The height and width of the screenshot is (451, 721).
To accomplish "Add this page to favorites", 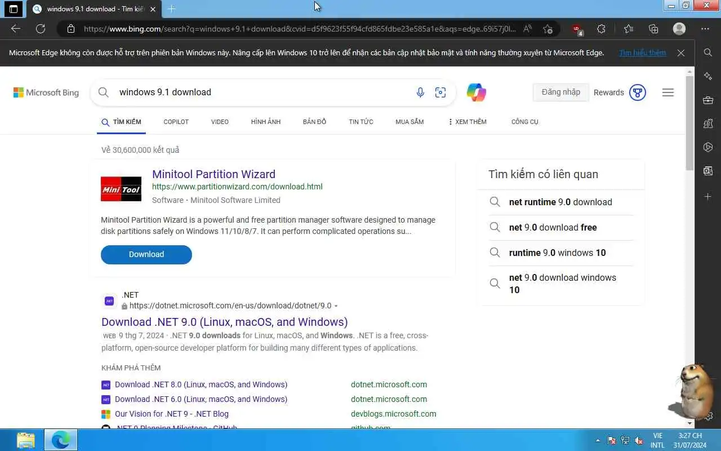I will coord(548,29).
